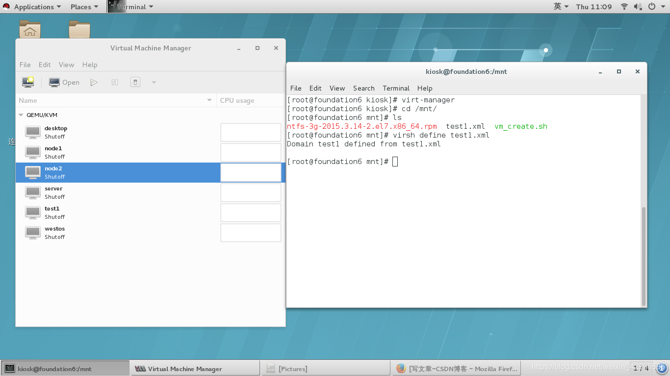
Task: Open Virtual Machine Manager View menu
Action: pyautogui.click(x=66, y=65)
